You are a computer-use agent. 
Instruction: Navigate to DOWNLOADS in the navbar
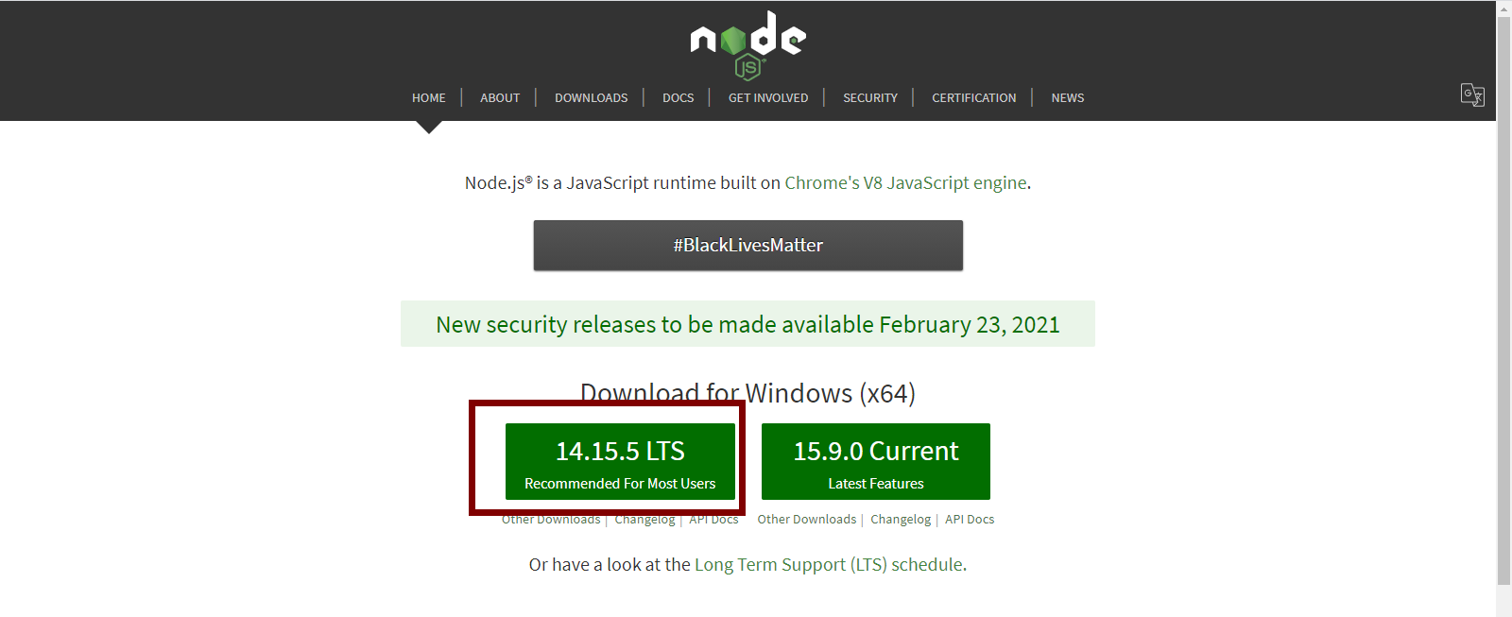[x=592, y=97]
